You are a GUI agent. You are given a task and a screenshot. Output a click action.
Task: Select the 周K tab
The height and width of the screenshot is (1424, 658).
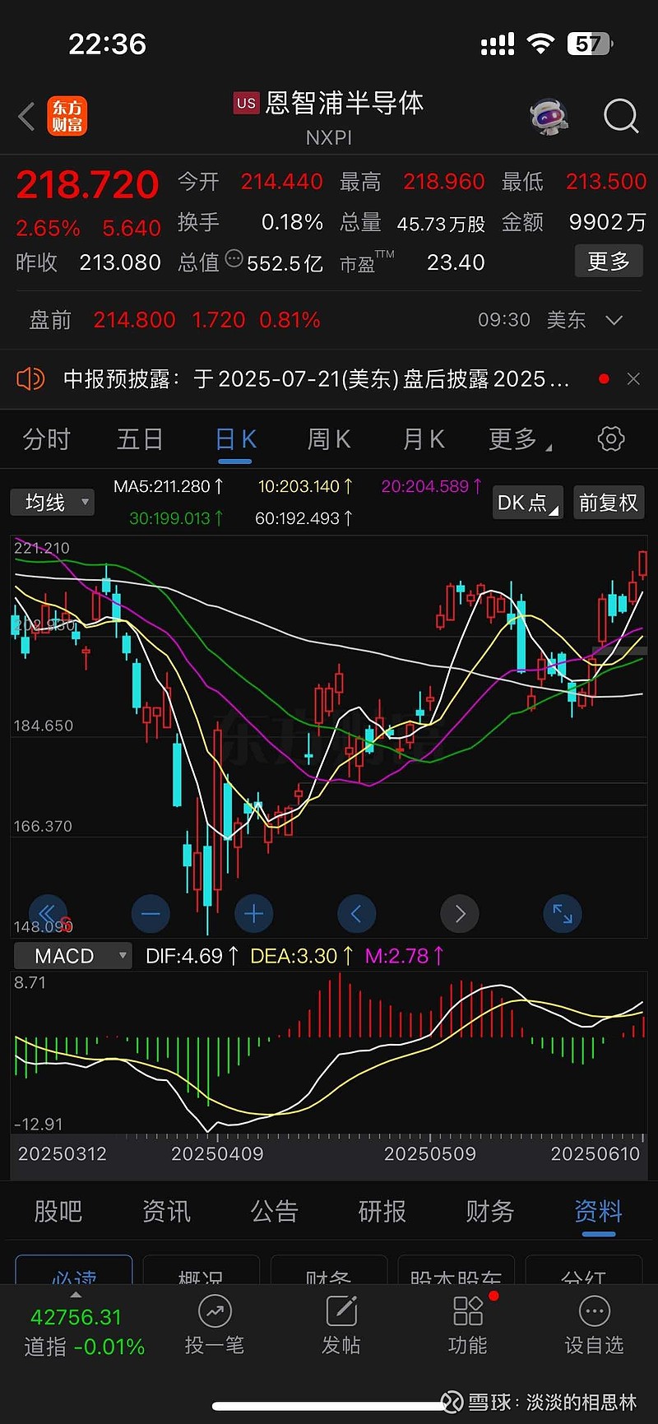point(329,439)
